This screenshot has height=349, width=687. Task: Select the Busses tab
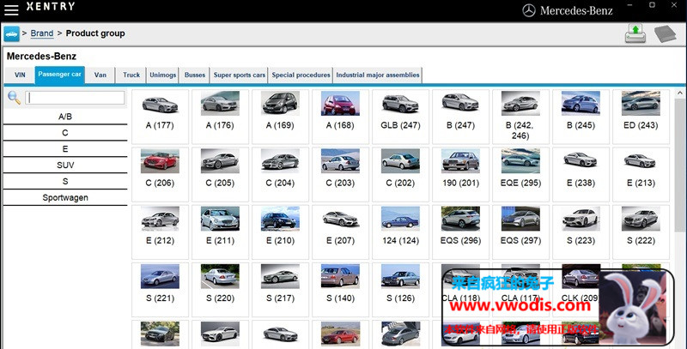[195, 75]
